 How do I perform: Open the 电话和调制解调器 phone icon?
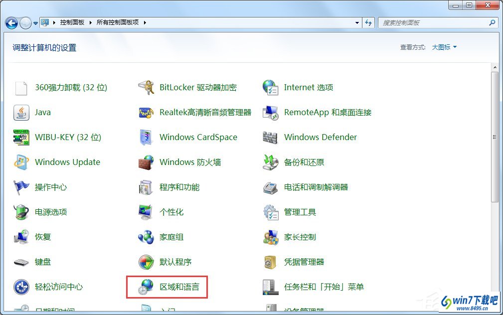pyautogui.click(x=270, y=187)
